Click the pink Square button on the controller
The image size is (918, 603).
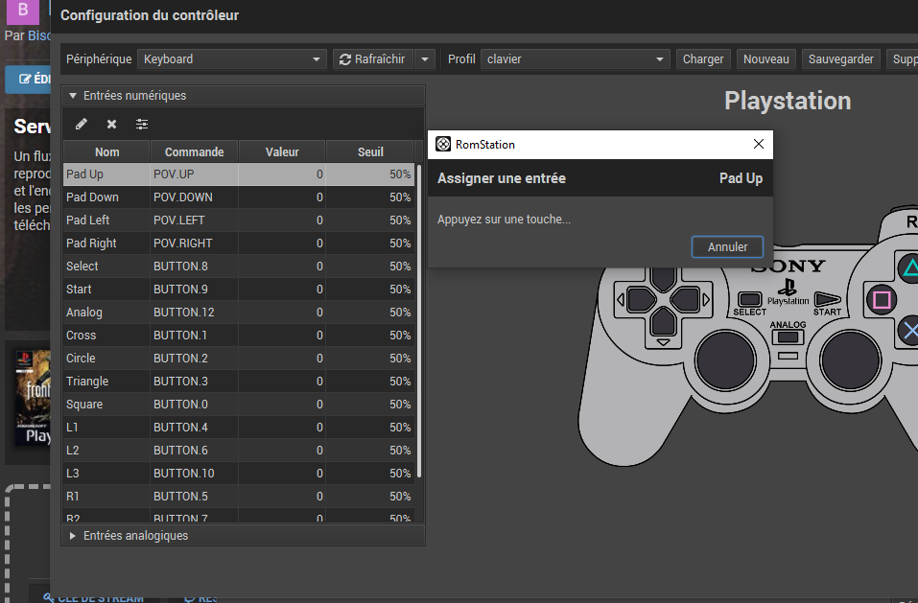(882, 300)
